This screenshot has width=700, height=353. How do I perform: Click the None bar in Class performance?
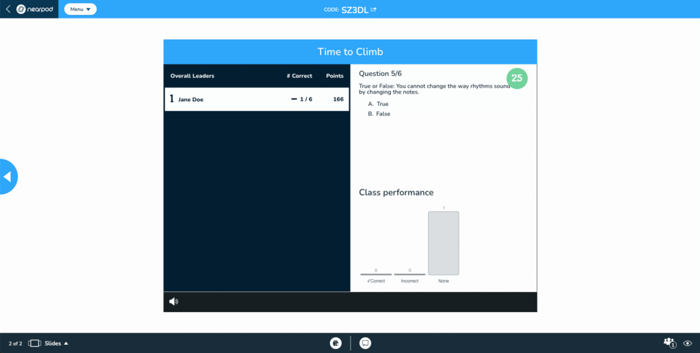click(444, 243)
